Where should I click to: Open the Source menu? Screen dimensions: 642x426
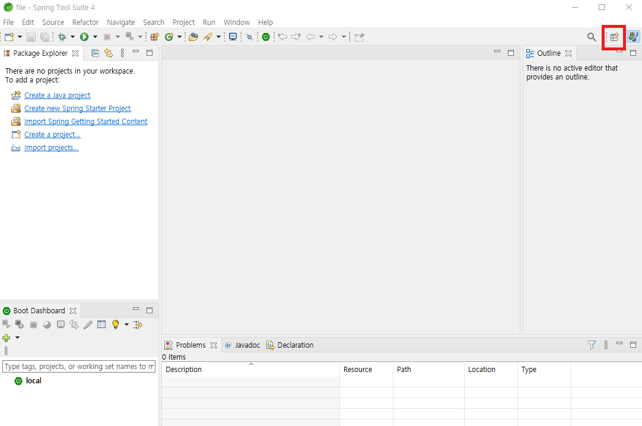coord(53,22)
